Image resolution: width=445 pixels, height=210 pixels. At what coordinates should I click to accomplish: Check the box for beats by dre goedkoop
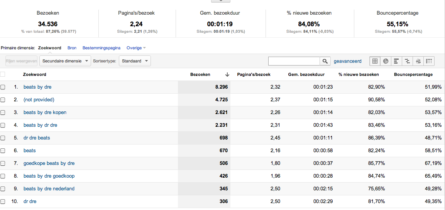3,176
